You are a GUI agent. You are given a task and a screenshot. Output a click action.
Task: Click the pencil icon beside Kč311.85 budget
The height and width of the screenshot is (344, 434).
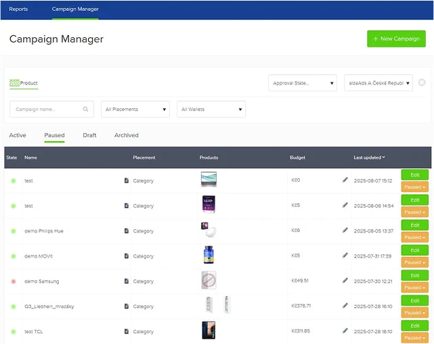[x=345, y=330]
